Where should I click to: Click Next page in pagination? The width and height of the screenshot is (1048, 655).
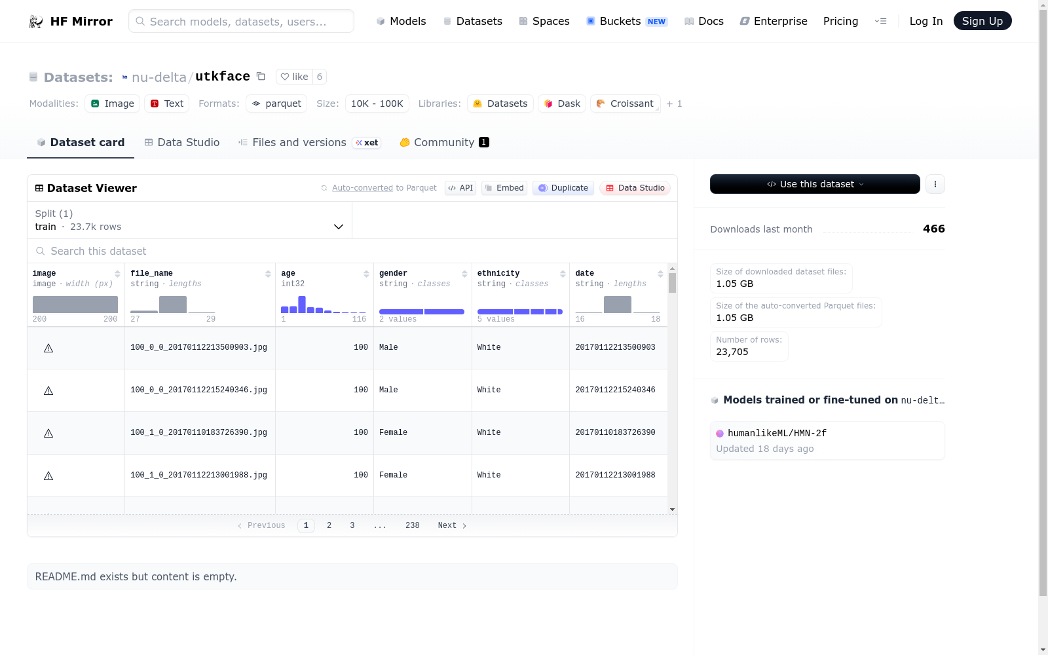pos(452,525)
